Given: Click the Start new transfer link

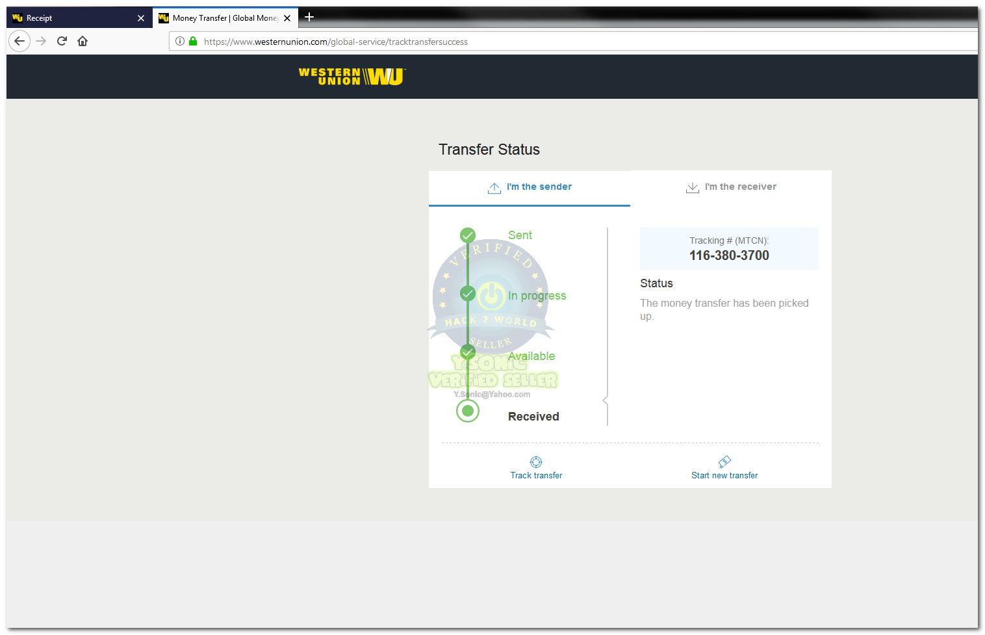Looking at the screenshot, I should 724,475.
